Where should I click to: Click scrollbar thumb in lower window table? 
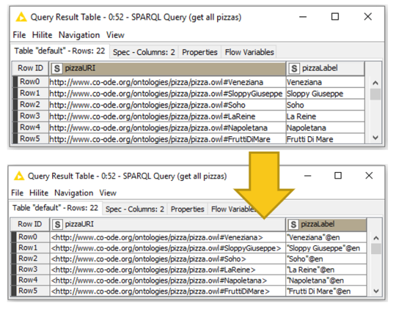(376, 249)
